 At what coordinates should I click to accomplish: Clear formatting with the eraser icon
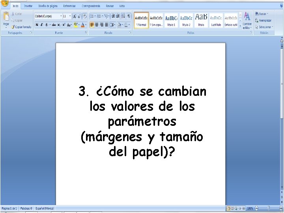[x=84, y=16]
